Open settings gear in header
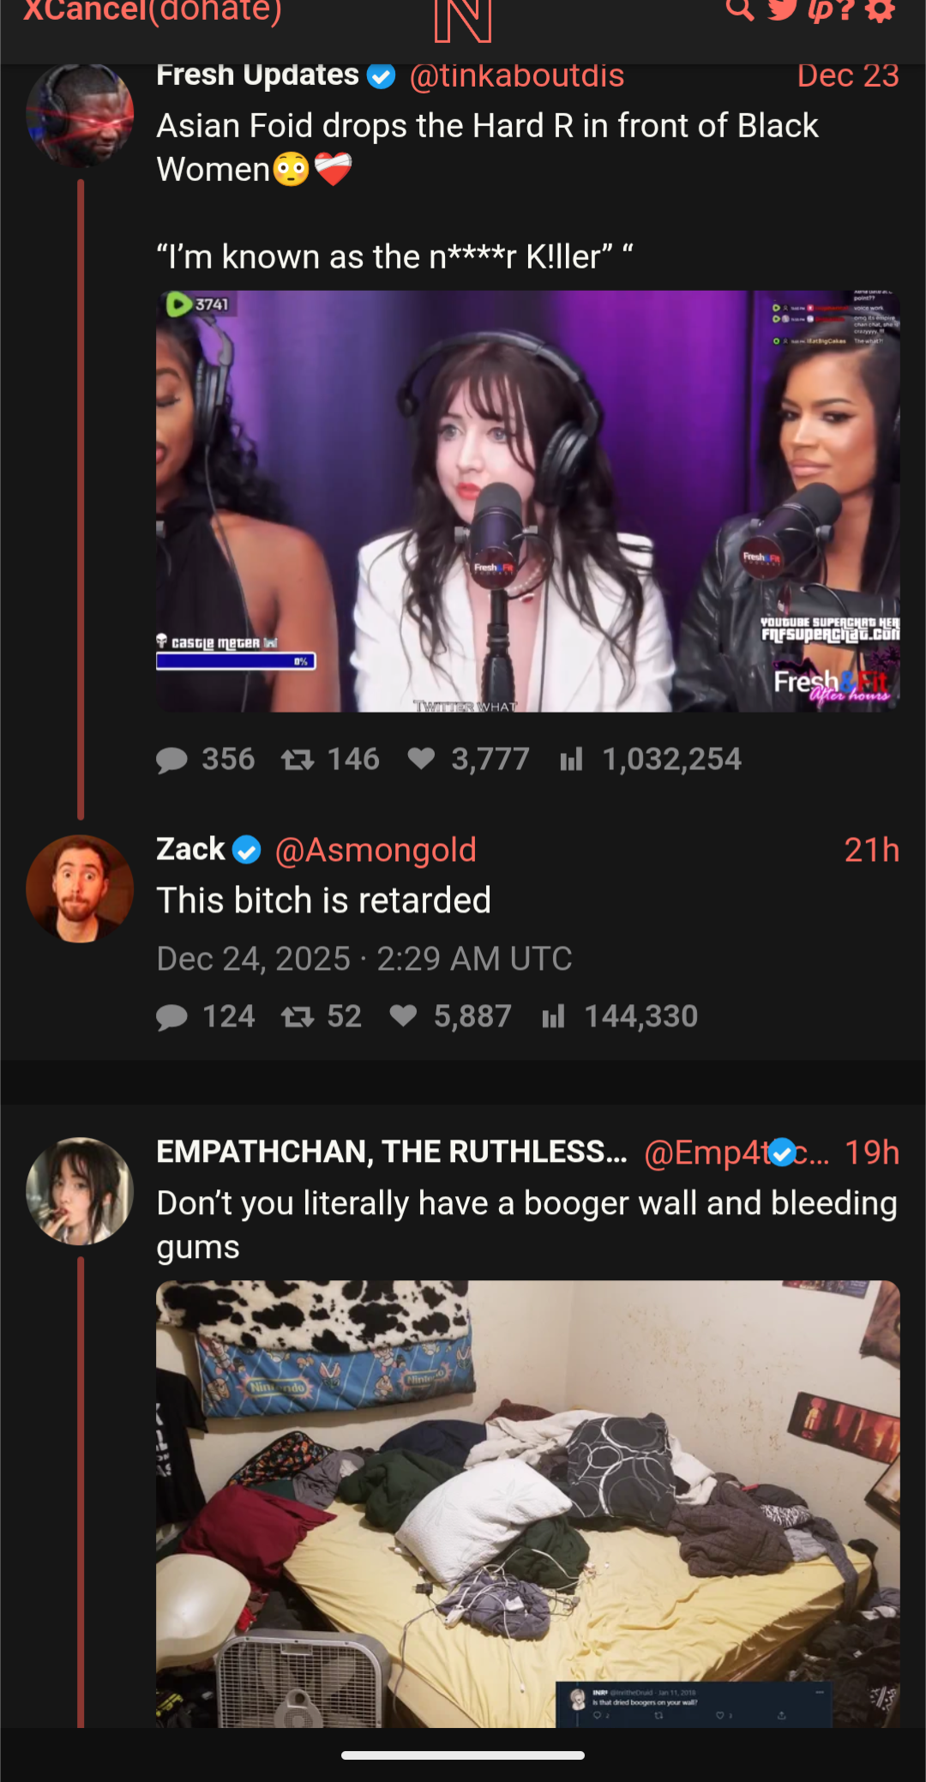 [x=881, y=11]
